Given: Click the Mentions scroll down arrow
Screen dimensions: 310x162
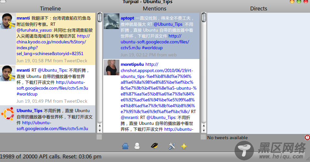Looking at the screenshot, I should 204,130.
